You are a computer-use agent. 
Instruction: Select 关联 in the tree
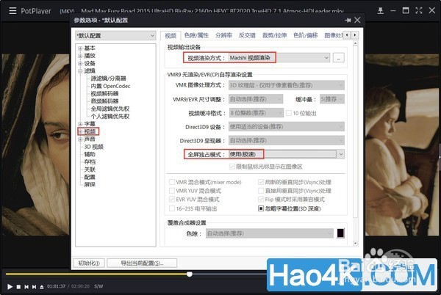90,170
